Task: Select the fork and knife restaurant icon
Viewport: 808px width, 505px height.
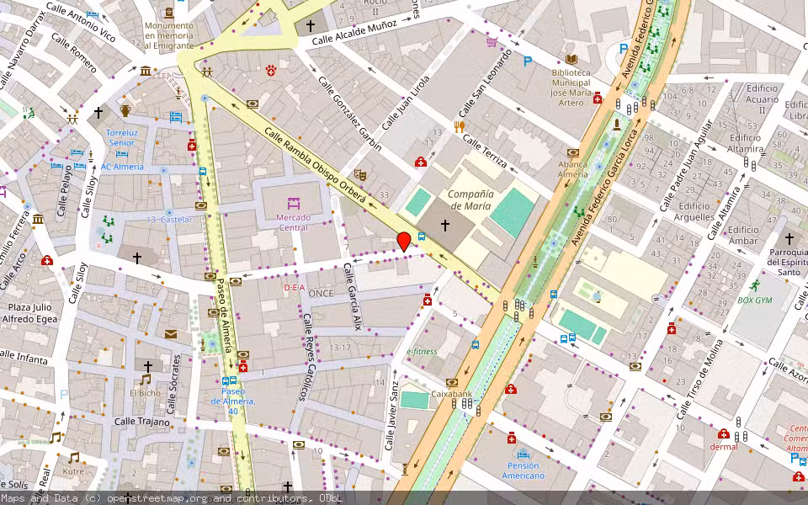Action: click(459, 126)
